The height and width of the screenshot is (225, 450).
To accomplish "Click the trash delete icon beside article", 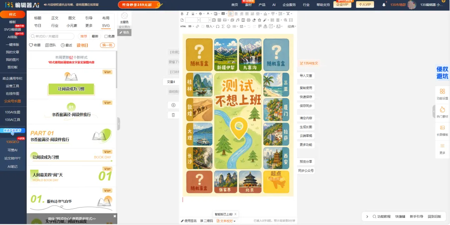I will (173, 115).
